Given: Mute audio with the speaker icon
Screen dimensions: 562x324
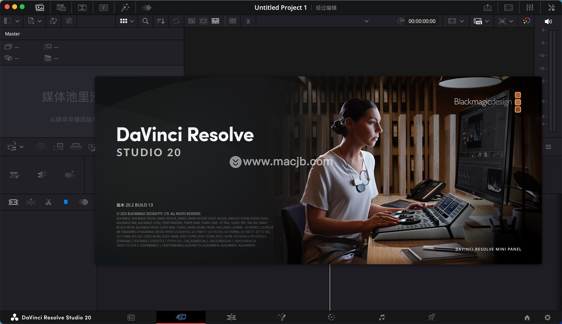Looking at the screenshot, I should (548, 21).
